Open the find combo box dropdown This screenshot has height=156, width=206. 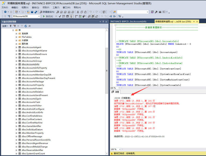(x=147, y=12)
